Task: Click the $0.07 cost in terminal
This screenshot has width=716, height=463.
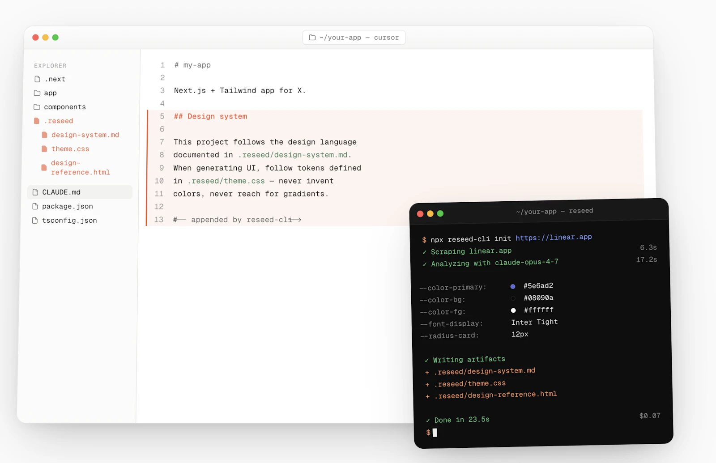Action: [x=650, y=416]
